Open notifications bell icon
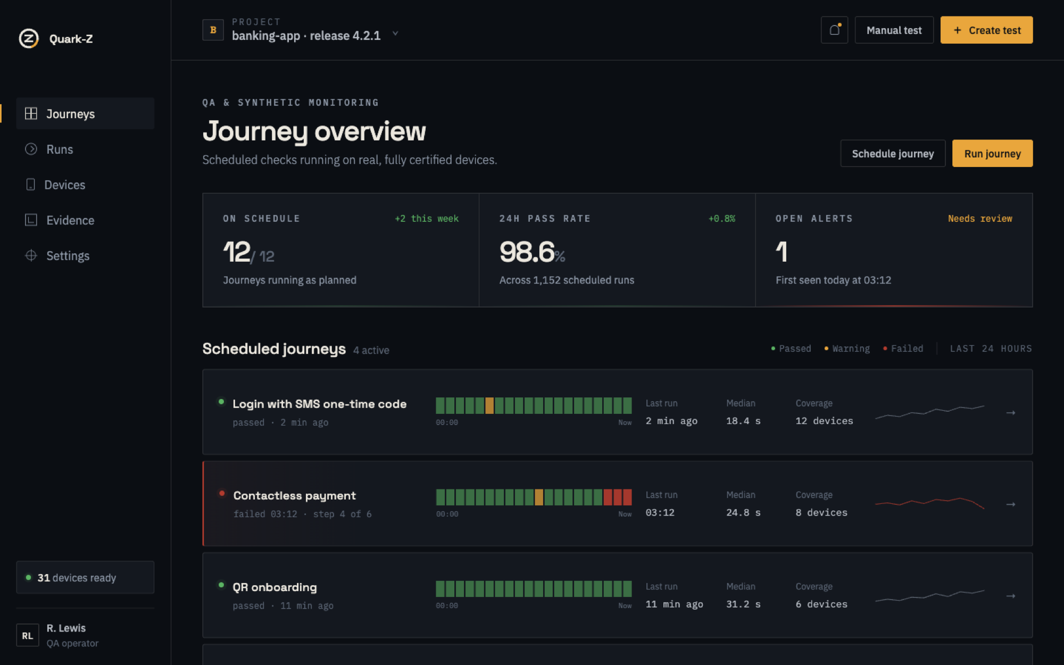This screenshot has height=665, width=1064. 834,30
